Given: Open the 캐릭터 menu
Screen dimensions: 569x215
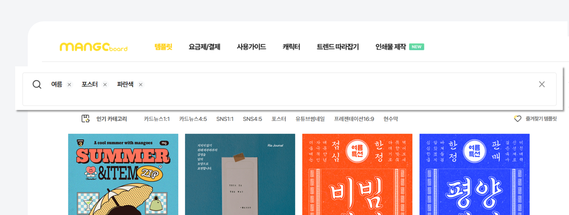Looking at the screenshot, I should (x=291, y=47).
